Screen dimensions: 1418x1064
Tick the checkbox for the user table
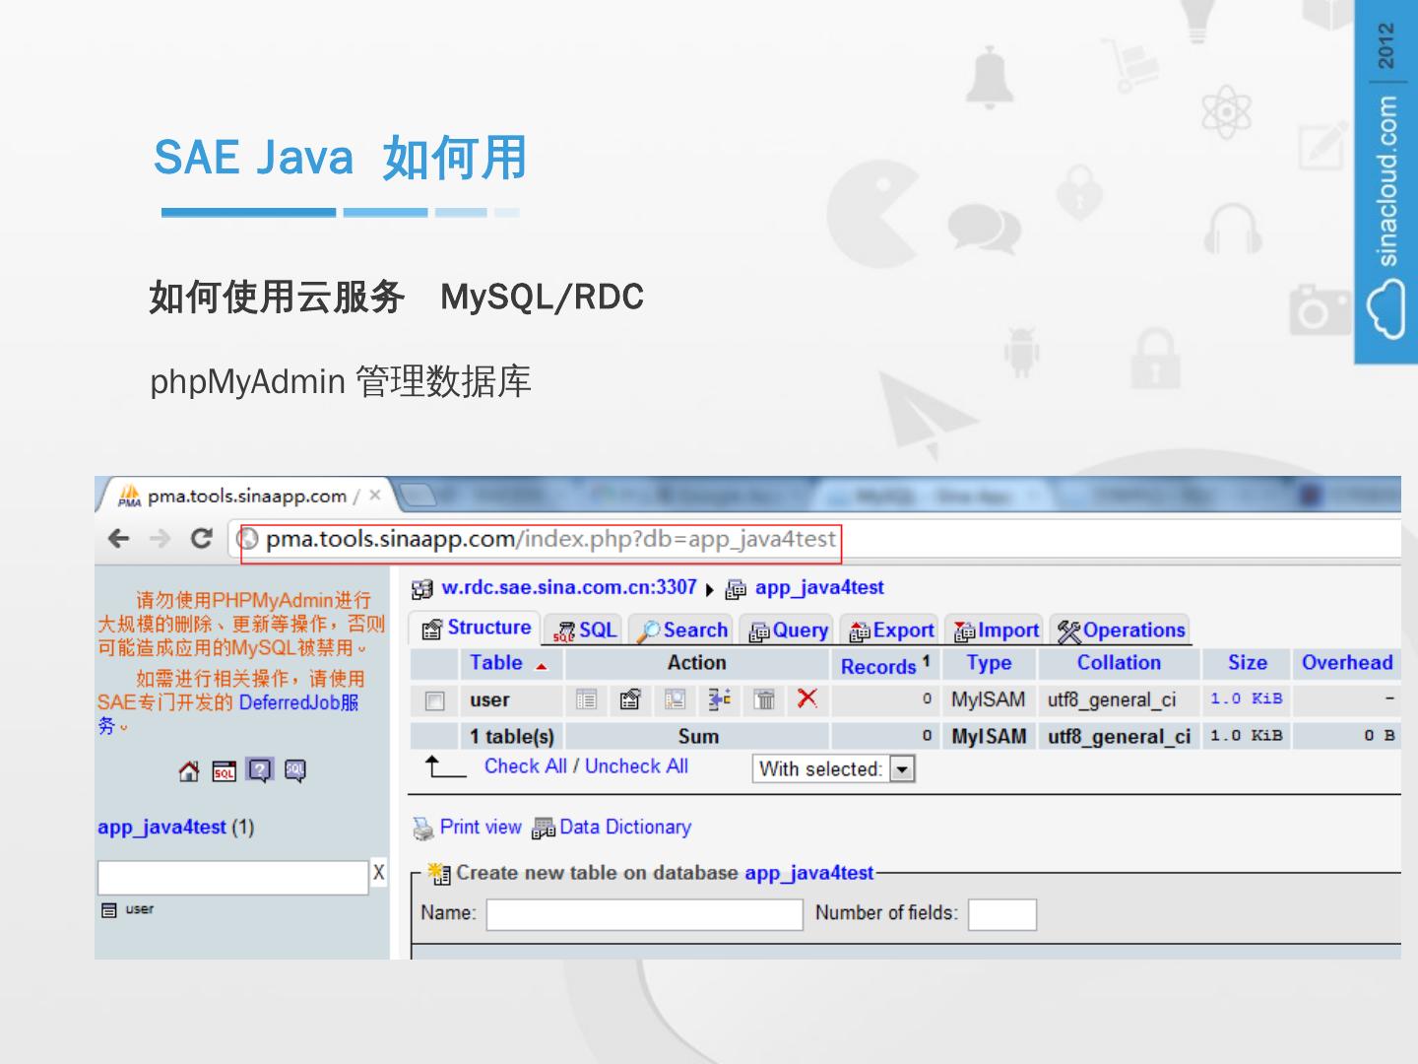434,700
